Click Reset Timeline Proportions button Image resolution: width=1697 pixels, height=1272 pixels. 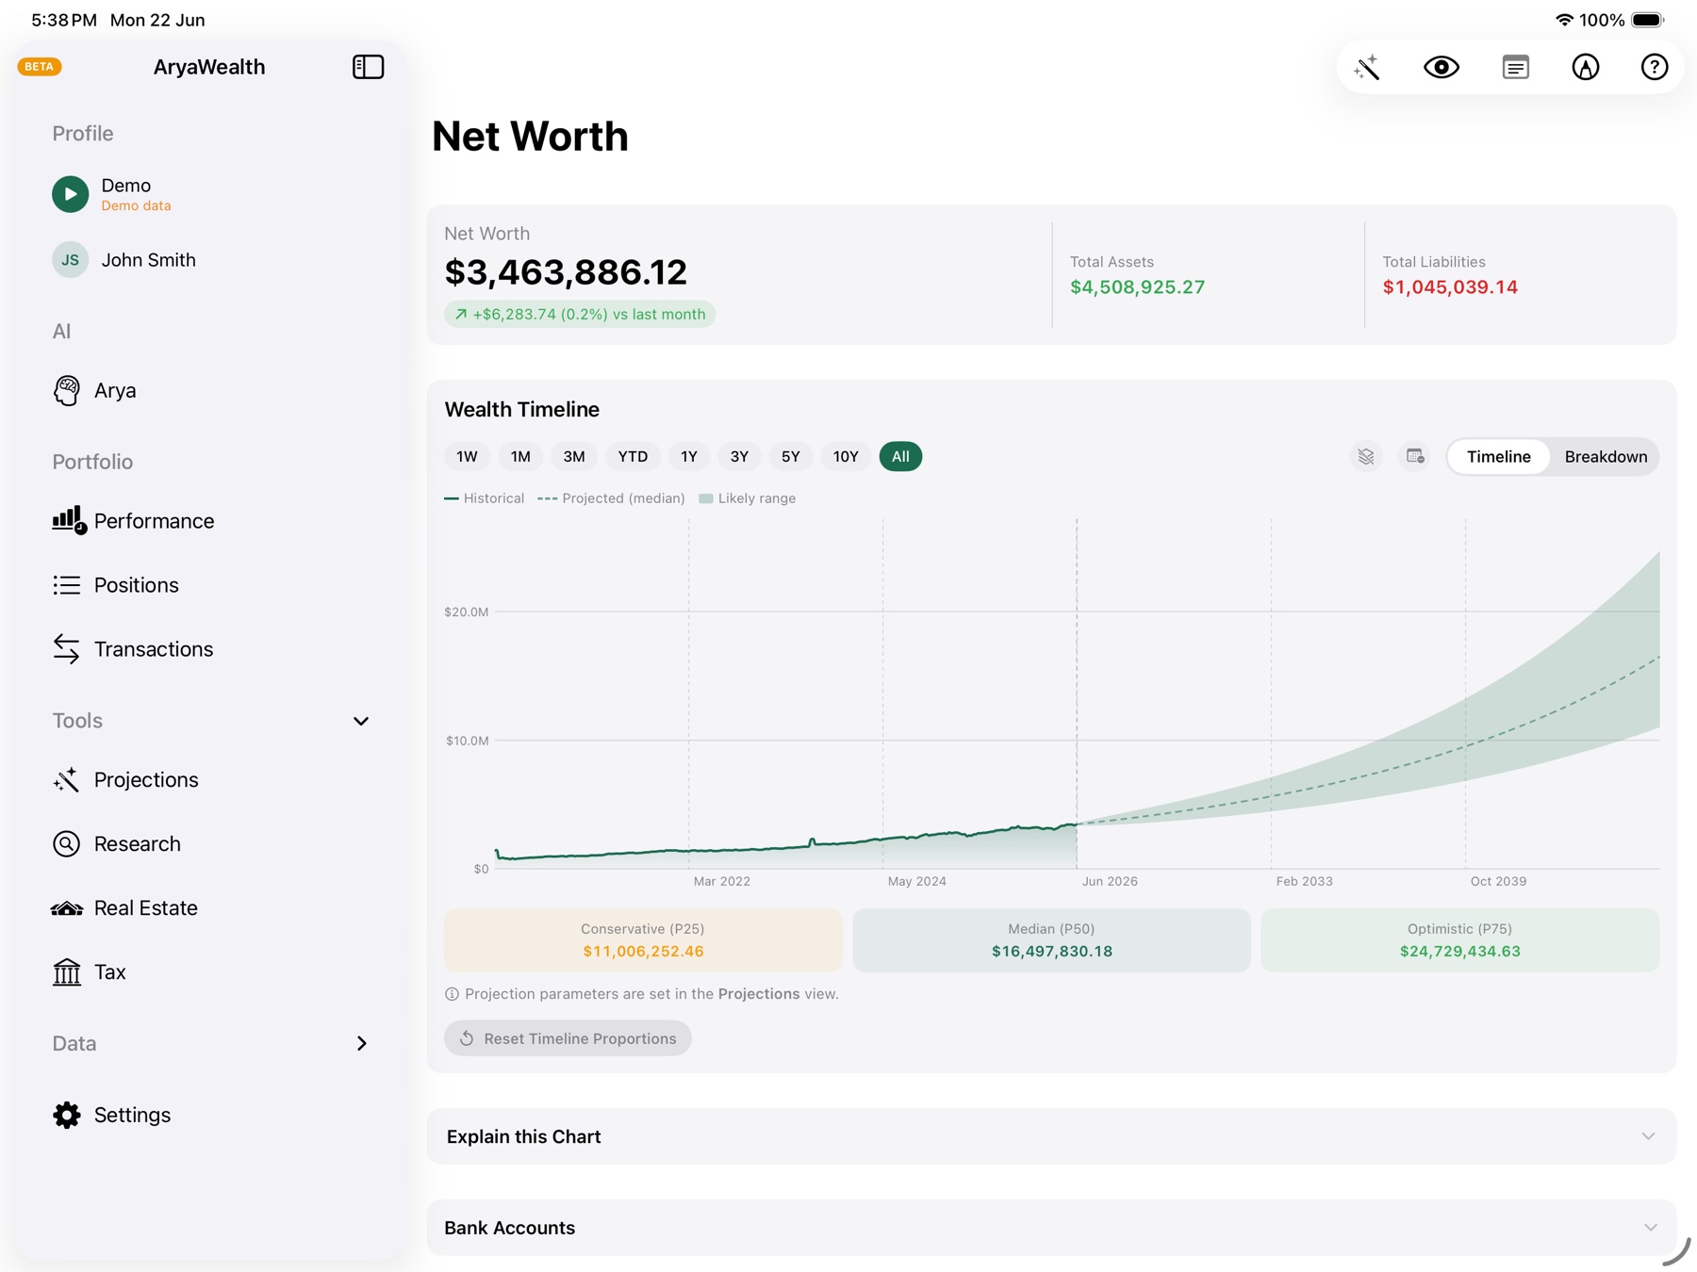click(x=568, y=1038)
